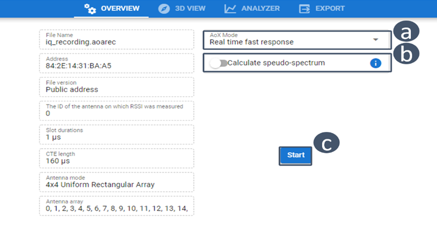Expand the AoX Mode dropdown arrow
The width and height of the screenshot is (437, 235).
pyautogui.click(x=375, y=40)
